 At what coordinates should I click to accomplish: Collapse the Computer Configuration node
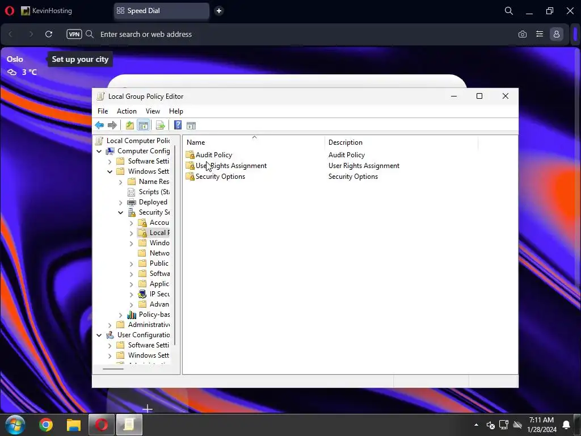[99, 151]
